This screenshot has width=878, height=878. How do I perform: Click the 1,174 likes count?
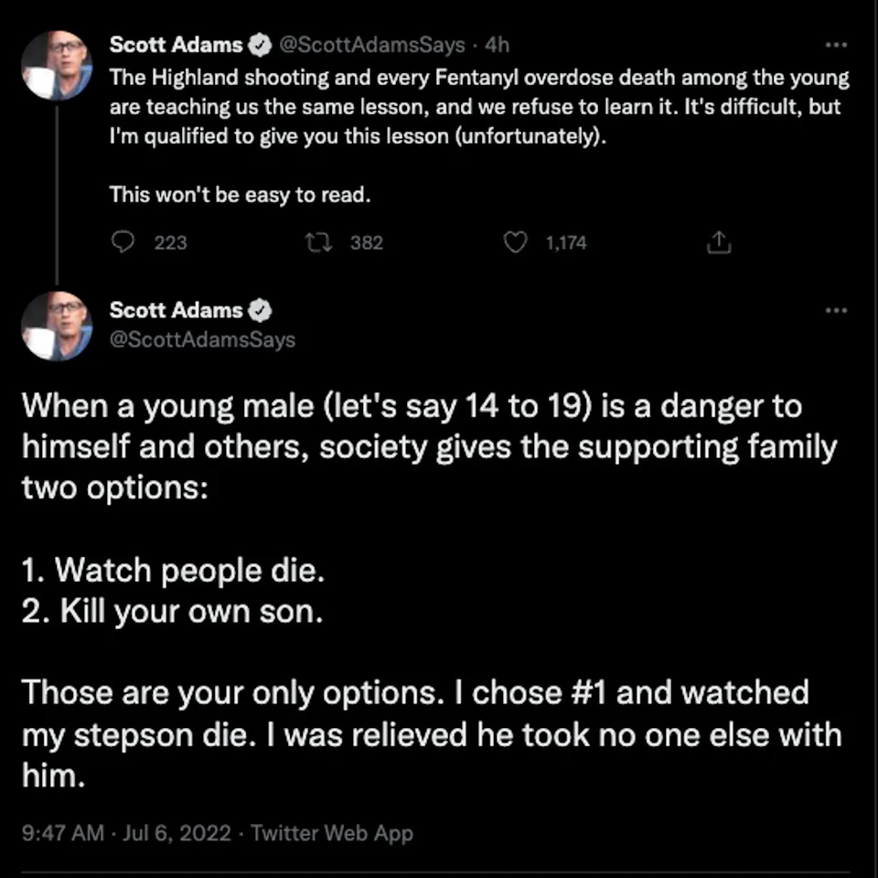click(x=565, y=243)
